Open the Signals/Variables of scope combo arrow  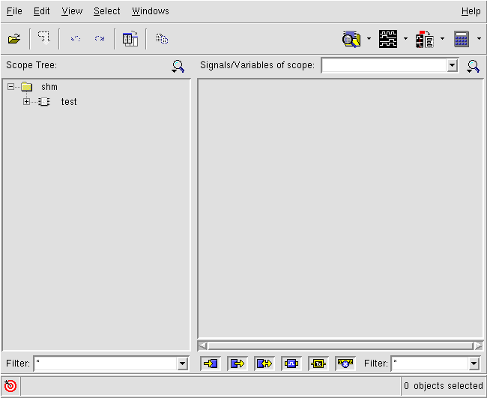(x=453, y=65)
